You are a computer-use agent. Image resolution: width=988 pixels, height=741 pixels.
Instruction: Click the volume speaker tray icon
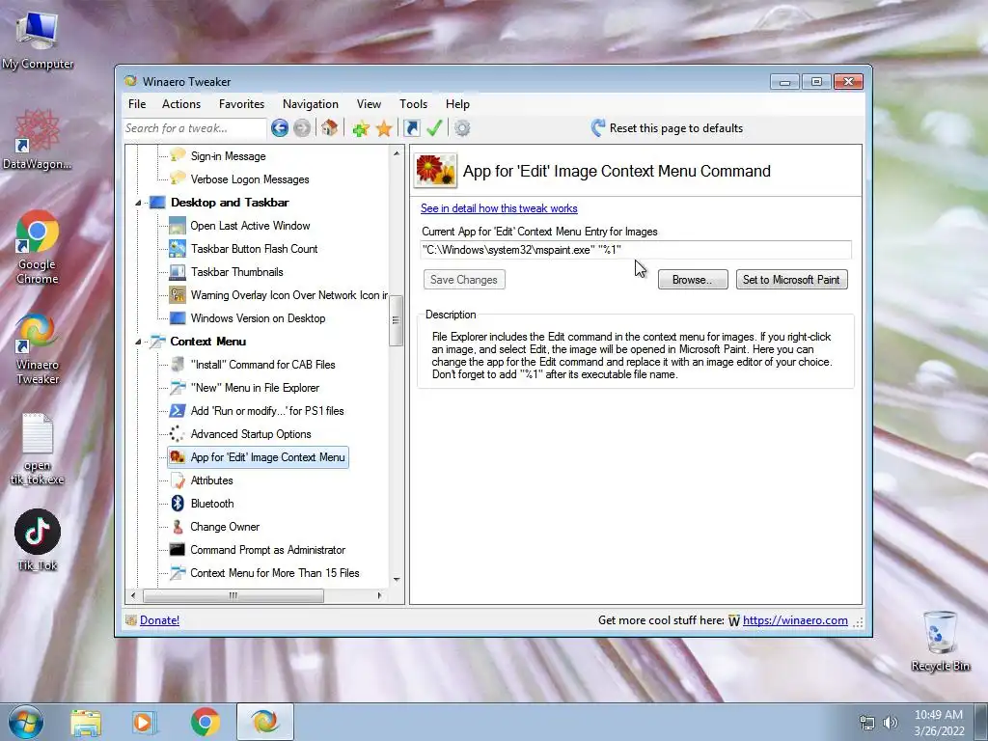click(891, 723)
